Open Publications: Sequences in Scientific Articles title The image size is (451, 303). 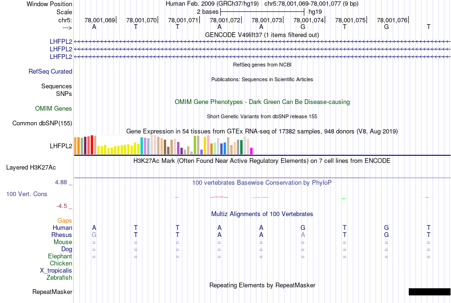(x=262, y=79)
